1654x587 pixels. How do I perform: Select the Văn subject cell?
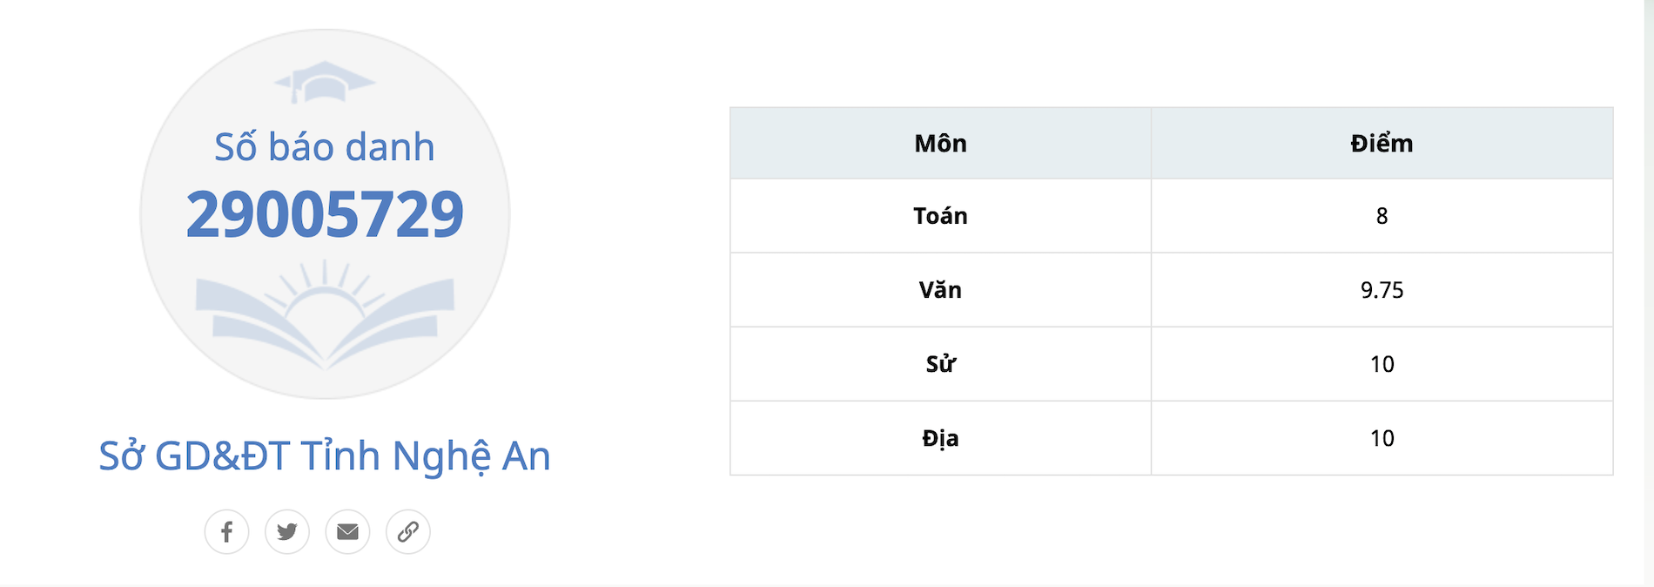[x=940, y=290]
